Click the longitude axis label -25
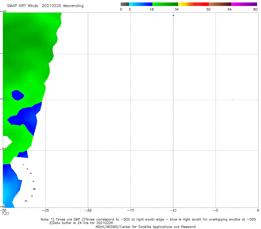The image size is (261, 229). [x=45, y=210]
